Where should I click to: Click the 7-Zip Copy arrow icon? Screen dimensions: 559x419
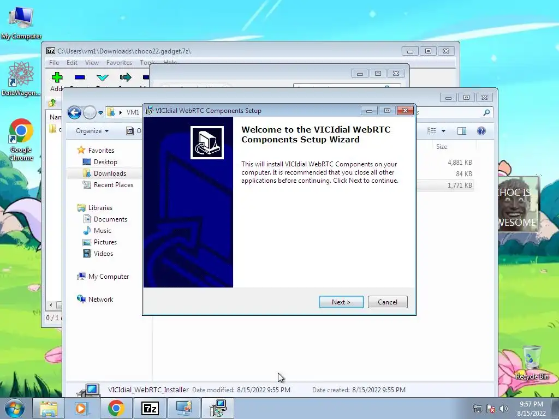[x=126, y=77]
